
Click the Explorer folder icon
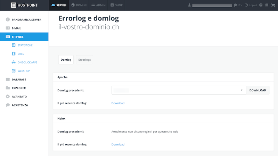click(x=8, y=88)
